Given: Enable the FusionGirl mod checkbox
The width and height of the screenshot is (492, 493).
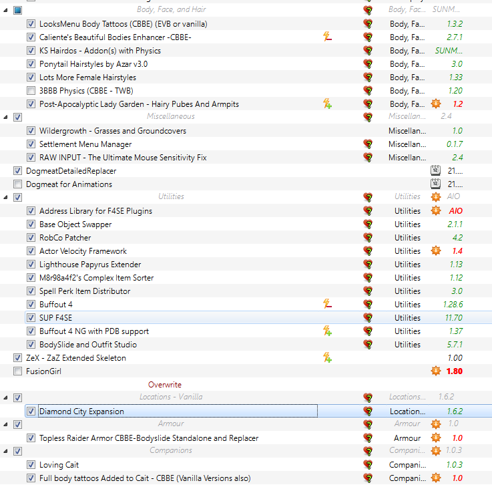Looking at the screenshot, I should click(17, 371).
